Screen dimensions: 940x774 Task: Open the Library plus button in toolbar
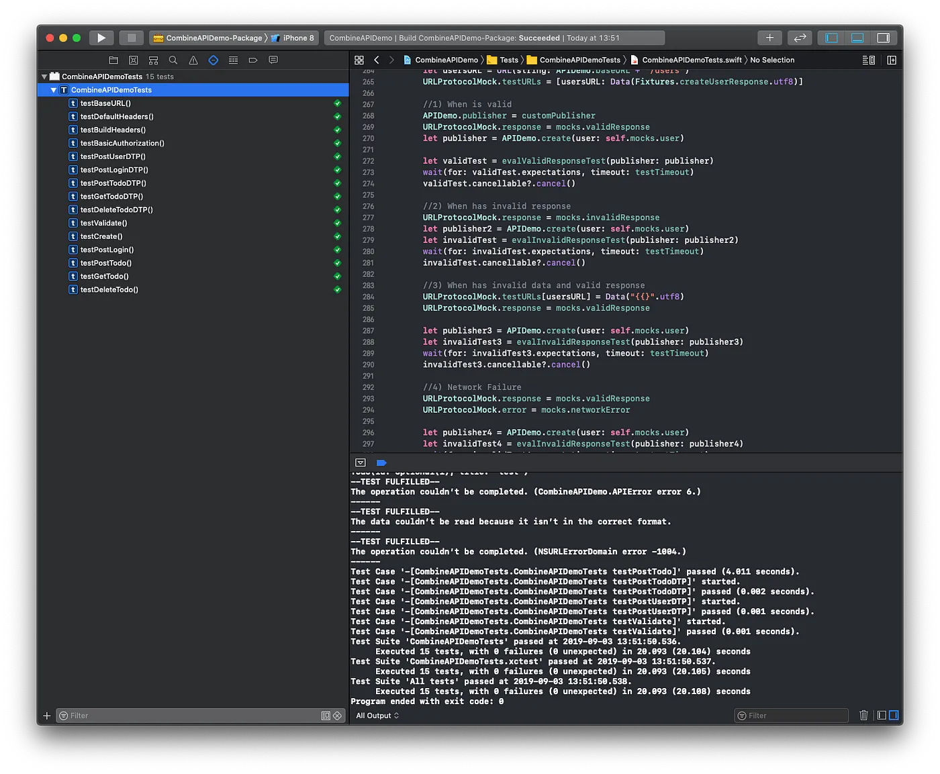[769, 38]
